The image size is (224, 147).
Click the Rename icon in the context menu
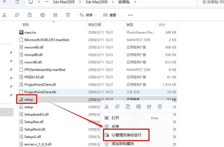point(138,107)
